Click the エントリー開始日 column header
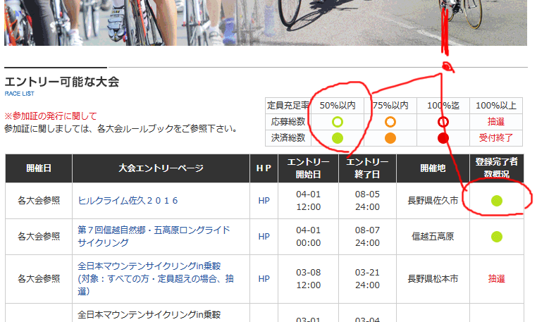 pyautogui.click(x=308, y=168)
